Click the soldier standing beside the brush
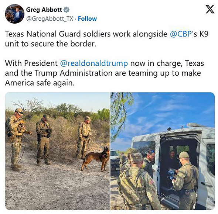218x214 pixels. pyautogui.click(x=84, y=138)
